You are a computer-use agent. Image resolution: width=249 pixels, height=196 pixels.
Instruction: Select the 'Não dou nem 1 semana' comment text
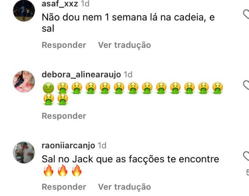point(128,23)
